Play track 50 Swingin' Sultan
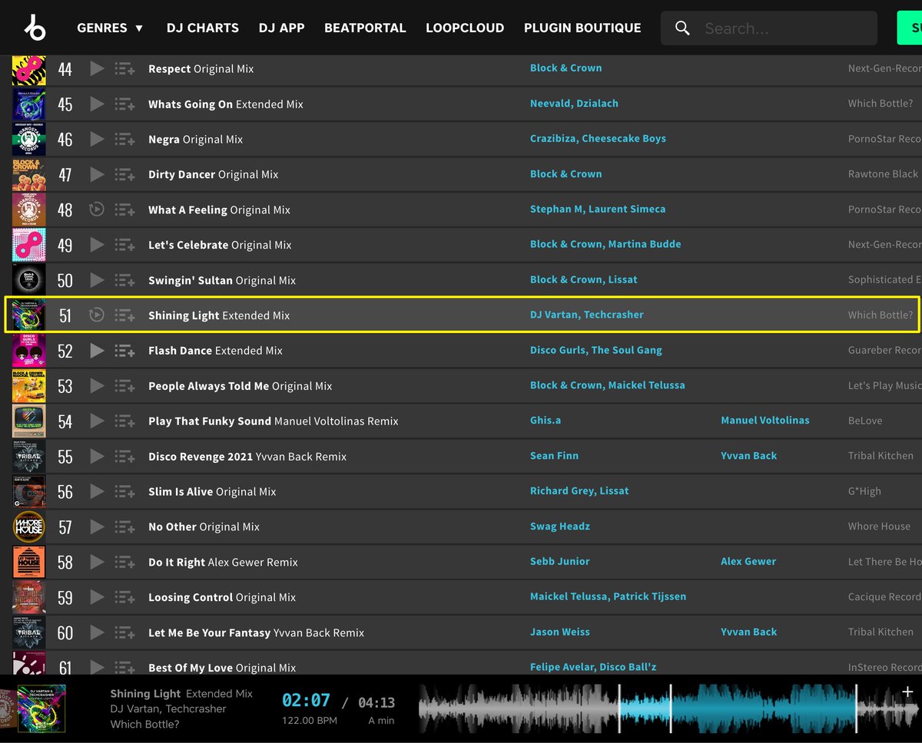 coord(97,279)
